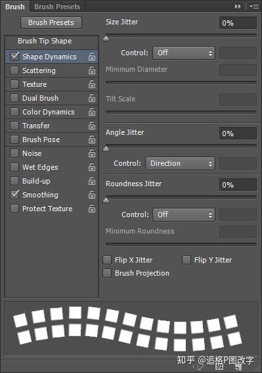The width and height of the screenshot is (262, 373).
Task: Uncheck the Shape Dynamics checkbox
Action: click(14, 57)
